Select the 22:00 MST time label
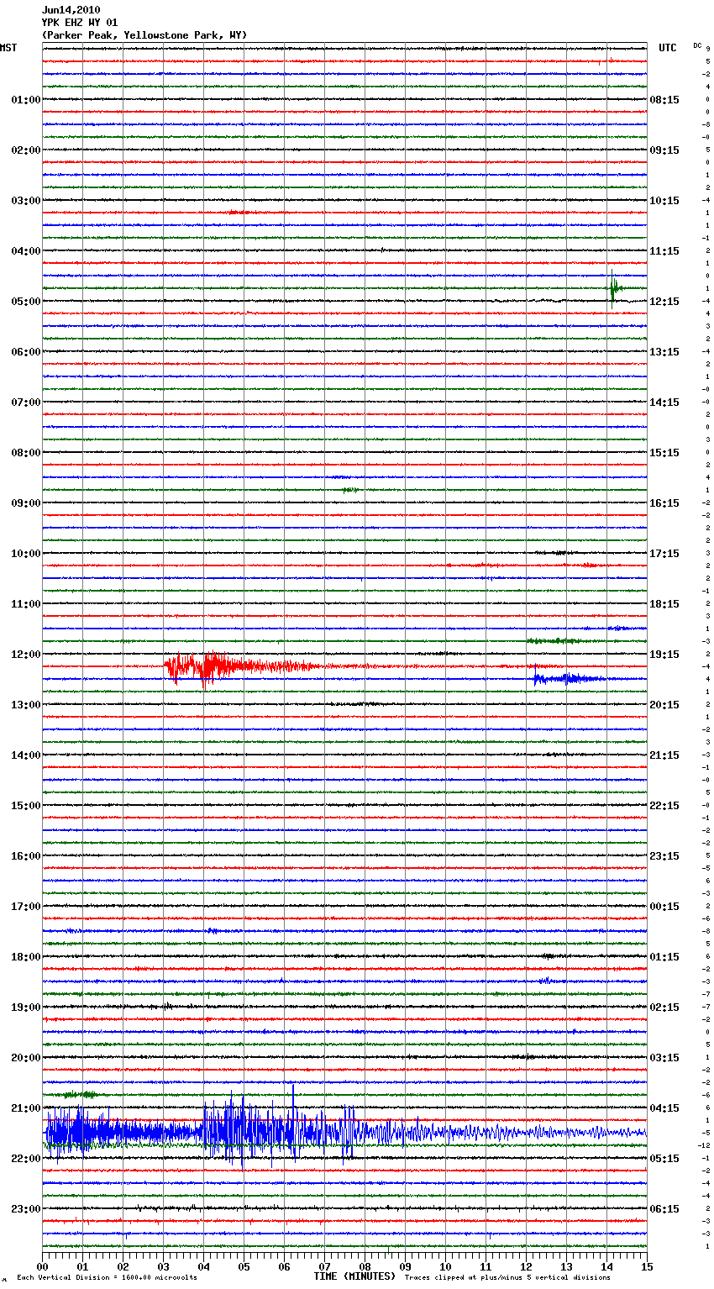The width and height of the screenshot is (714, 1289). coord(26,1159)
